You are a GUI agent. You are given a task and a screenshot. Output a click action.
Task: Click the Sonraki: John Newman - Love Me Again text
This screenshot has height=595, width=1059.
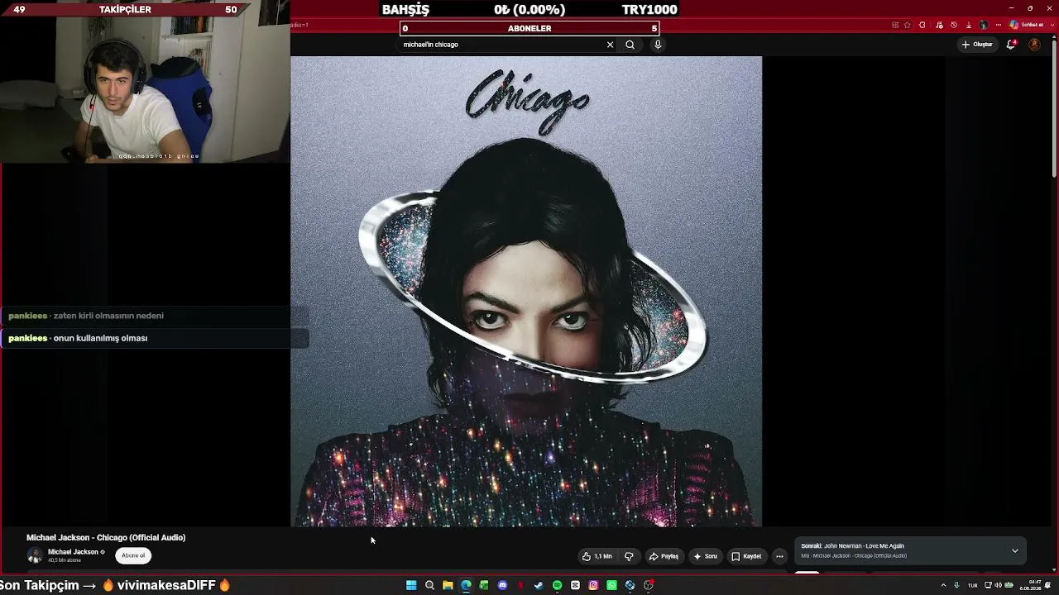pyautogui.click(x=852, y=546)
